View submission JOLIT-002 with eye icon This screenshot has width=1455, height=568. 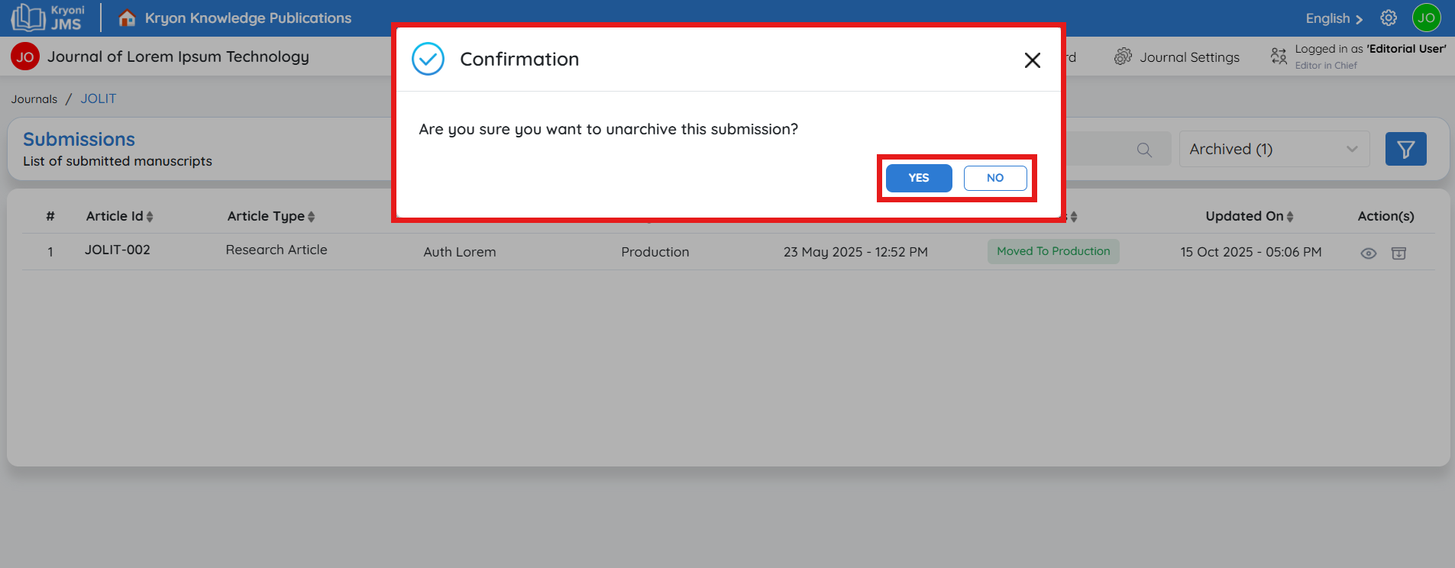coord(1368,253)
